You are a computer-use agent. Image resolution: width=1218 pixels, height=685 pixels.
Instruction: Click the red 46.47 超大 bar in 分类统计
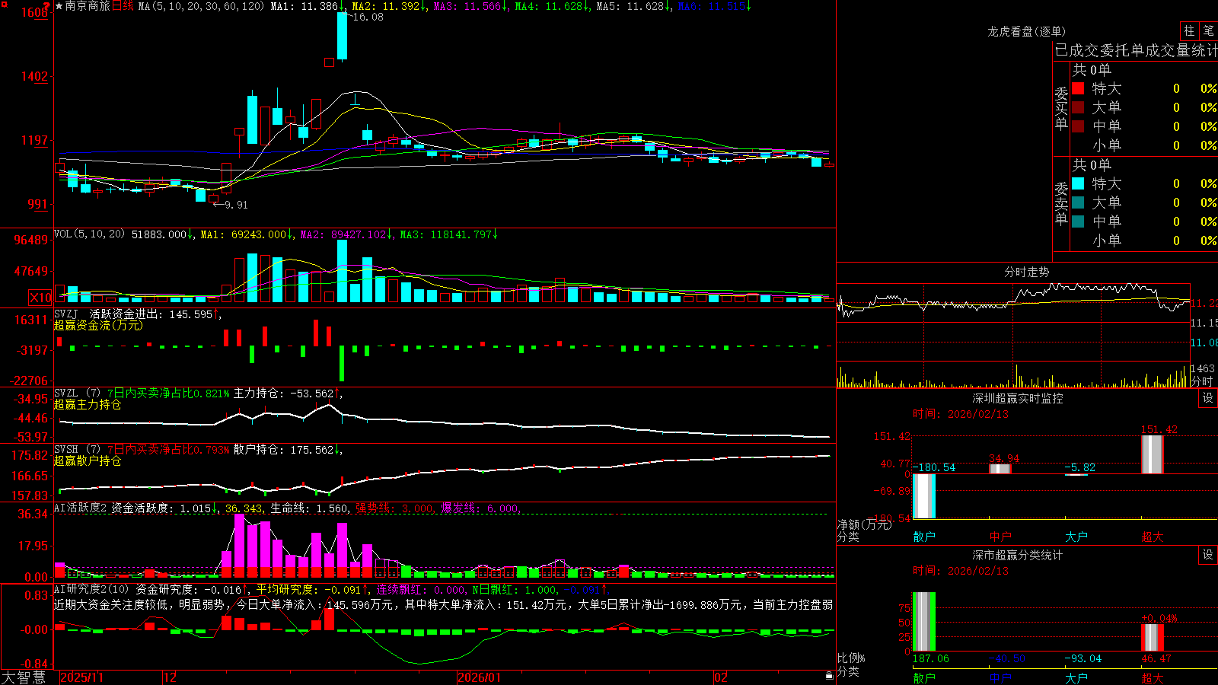(1153, 638)
